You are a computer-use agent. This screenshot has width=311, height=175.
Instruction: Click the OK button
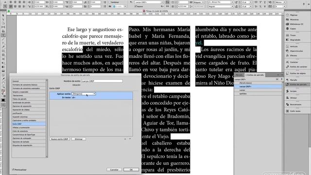131,170
